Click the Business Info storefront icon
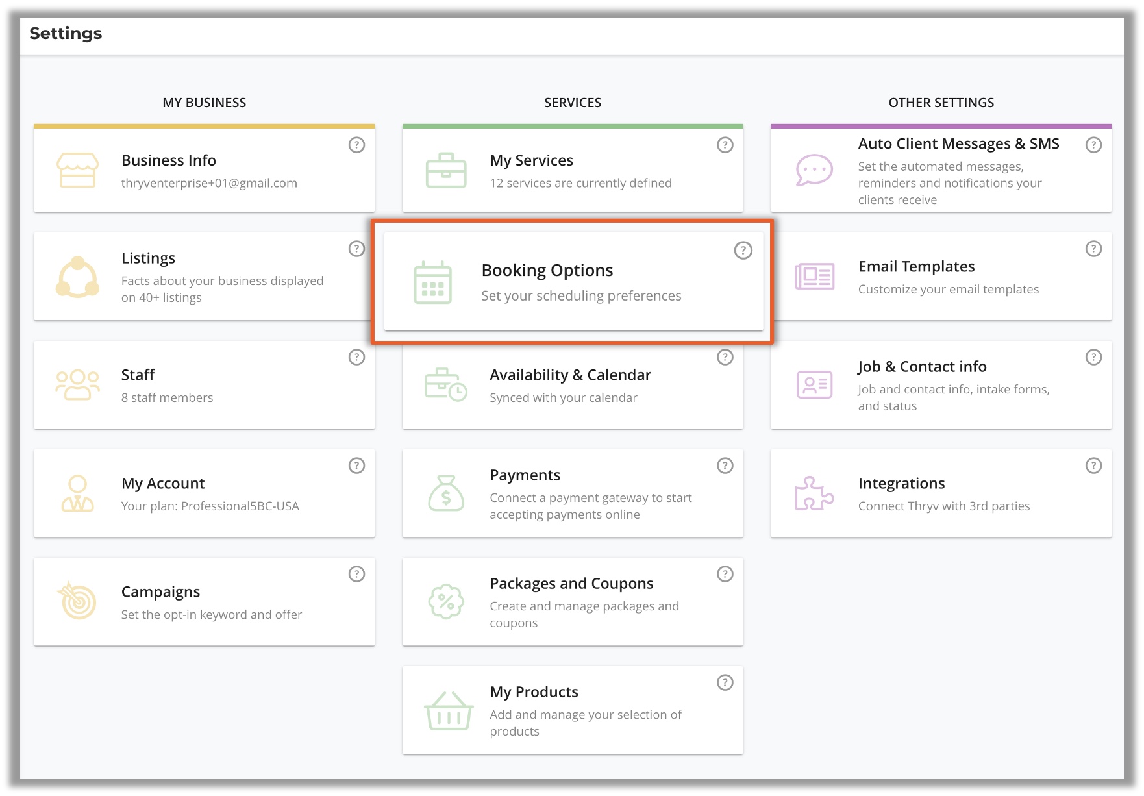 [77, 170]
